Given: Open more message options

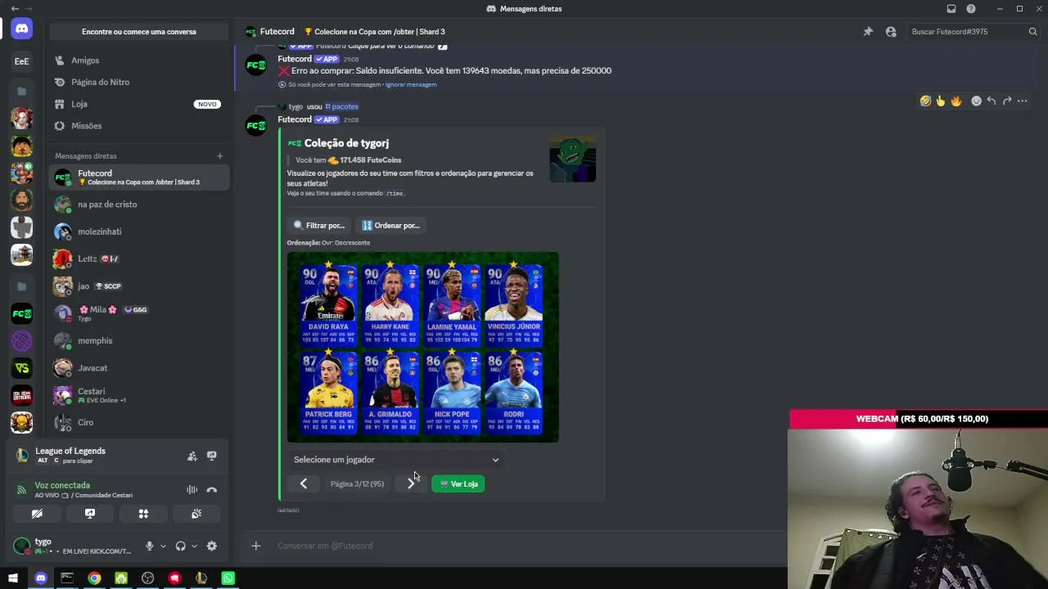Looking at the screenshot, I should point(1023,101).
